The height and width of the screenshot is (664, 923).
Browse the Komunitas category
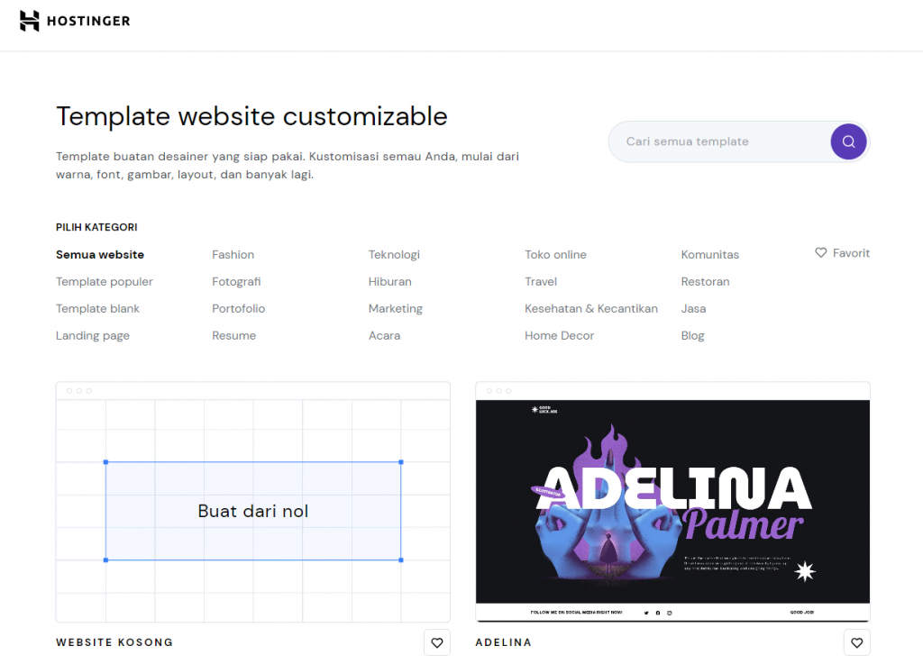pos(710,255)
